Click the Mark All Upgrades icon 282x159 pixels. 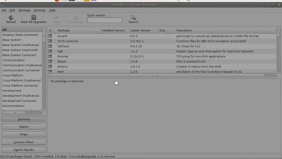(x=33, y=17)
